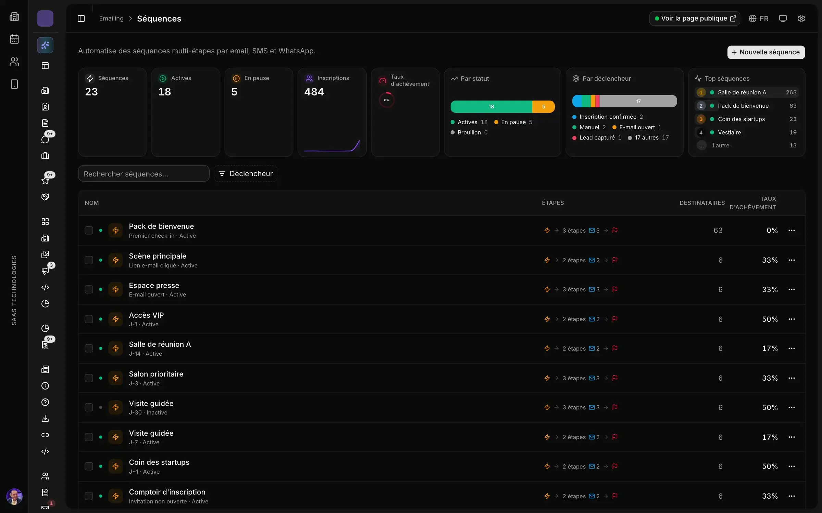The image size is (822, 513).
Task: Open the chat bubble icon with 9+ badge
Action: 45,139
